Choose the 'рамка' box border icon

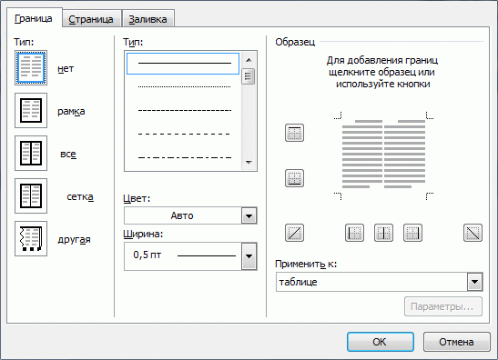[x=31, y=110]
